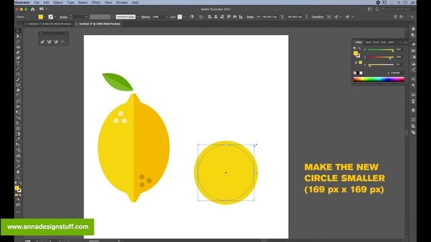Open the Object menu
This screenshot has height=242, width=431.
tap(58, 3)
